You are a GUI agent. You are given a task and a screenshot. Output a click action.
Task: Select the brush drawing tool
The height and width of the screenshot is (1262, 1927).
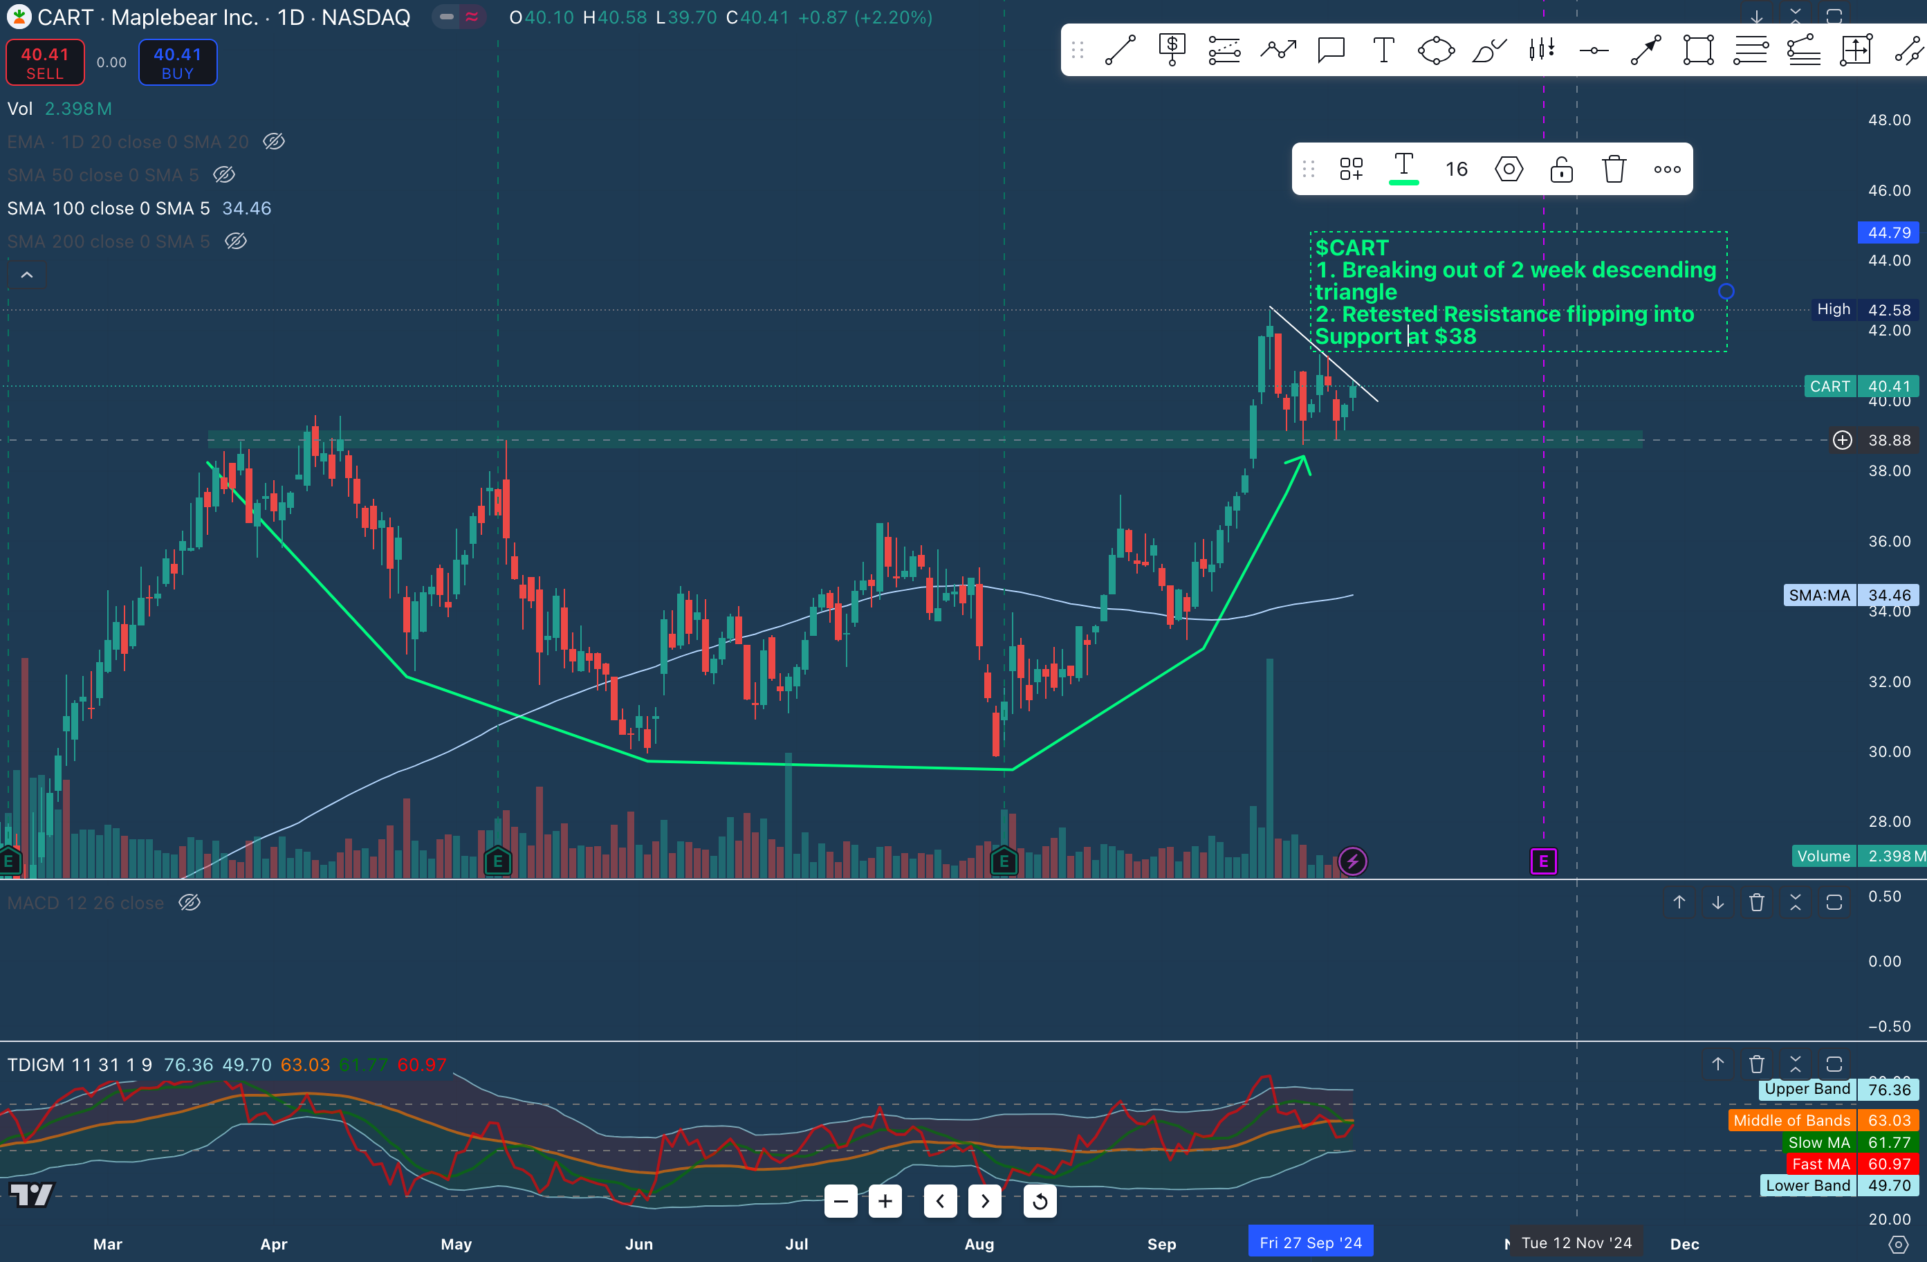point(1489,51)
